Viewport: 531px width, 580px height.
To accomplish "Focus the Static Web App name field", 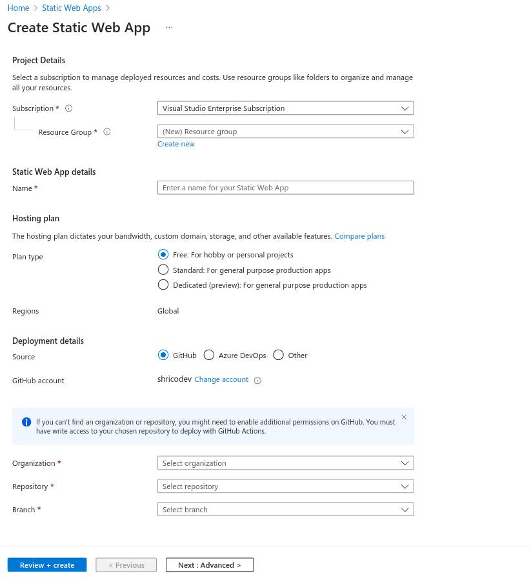I will (285, 188).
